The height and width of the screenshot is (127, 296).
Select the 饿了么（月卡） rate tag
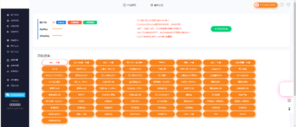pos(81,82)
